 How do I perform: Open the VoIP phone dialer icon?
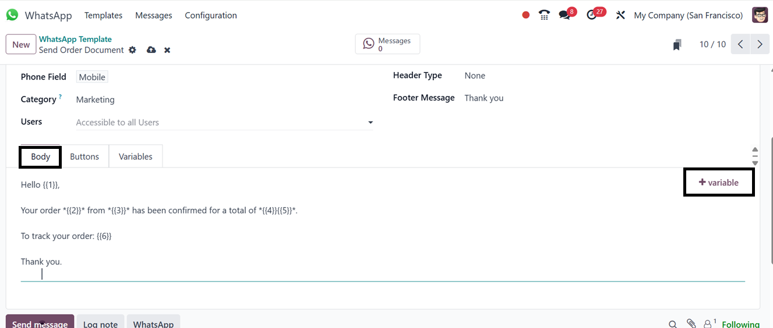(x=545, y=15)
